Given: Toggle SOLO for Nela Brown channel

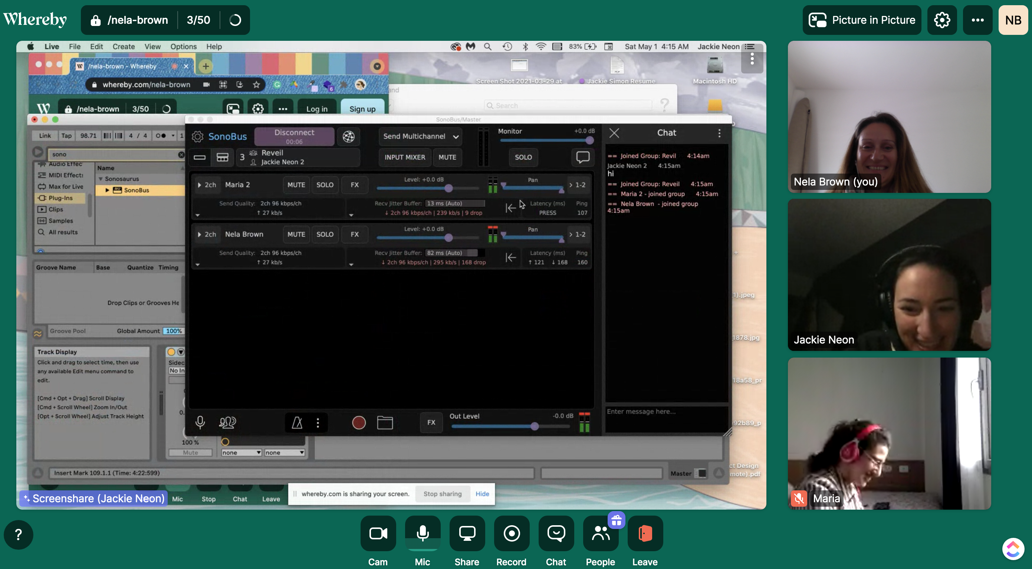Looking at the screenshot, I should [325, 234].
